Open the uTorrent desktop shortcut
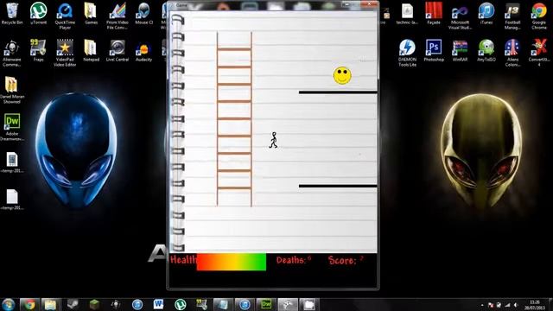 coord(38,14)
